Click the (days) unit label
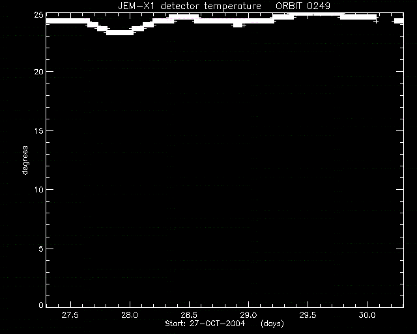The width and height of the screenshot is (417, 334). coord(272,324)
